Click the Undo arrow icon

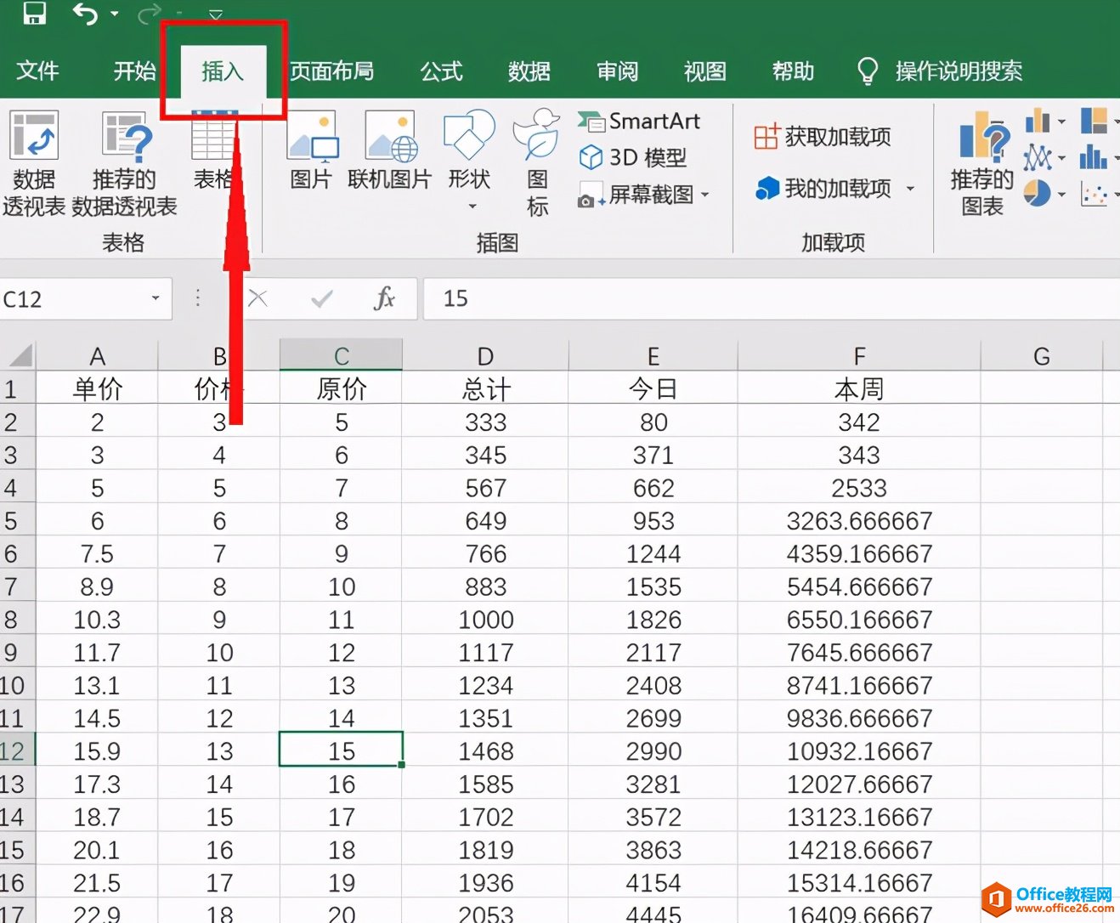pyautogui.click(x=85, y=13)
